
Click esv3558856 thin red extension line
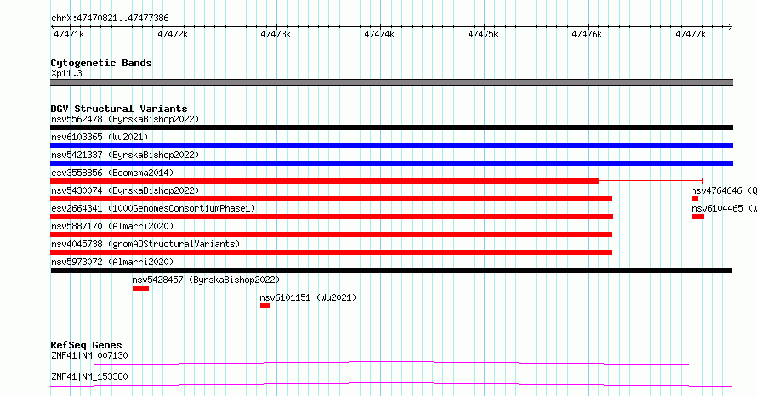(651, 181)
